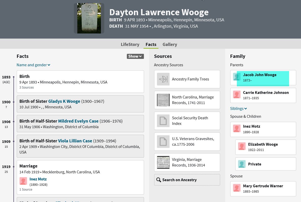The height and width of the screenshot is (202, 301).
Task: Select the 1919 timeline marker
Action: 14,167
